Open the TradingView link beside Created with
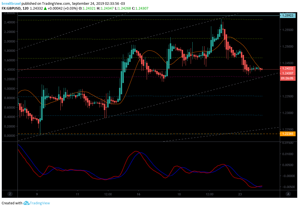The width and height of the screenshot is (299, 208). pyautogui.click(x=40, y=203)
